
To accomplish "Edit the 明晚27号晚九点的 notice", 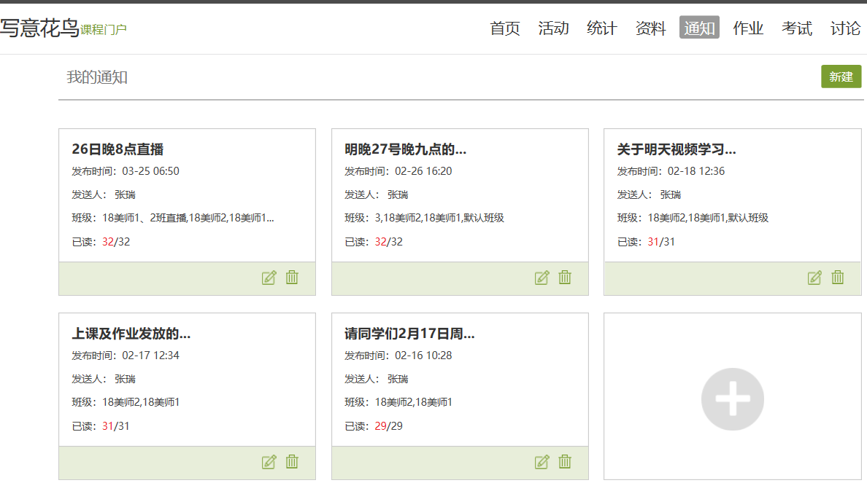I will pos(542,278).
